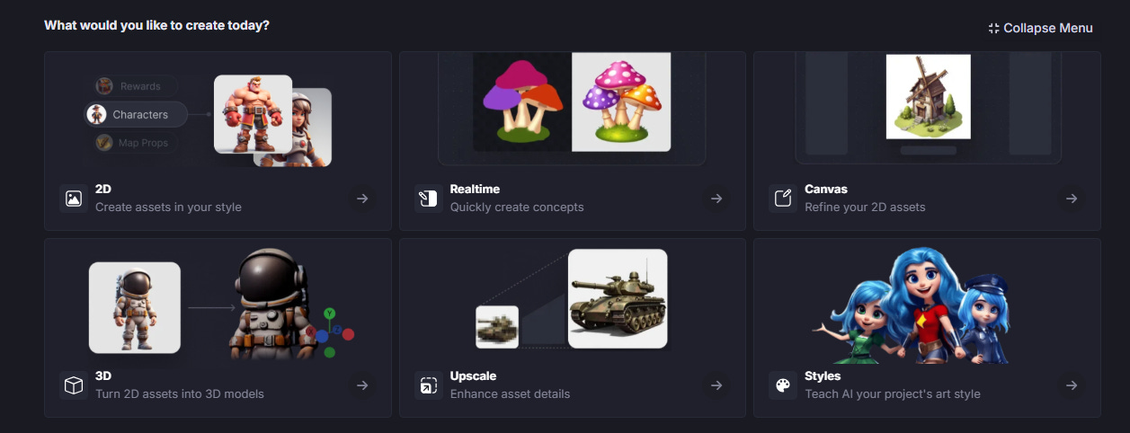Collapse the menu with Collapse Menu
The width and height of the screenshot is (1130, 433).
click(x=1041, y=28)
